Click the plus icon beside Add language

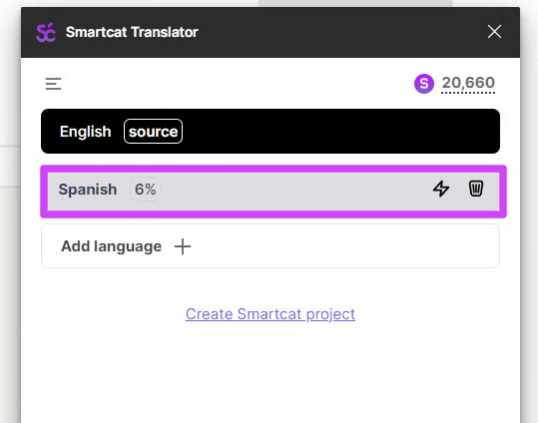(183, 246)
